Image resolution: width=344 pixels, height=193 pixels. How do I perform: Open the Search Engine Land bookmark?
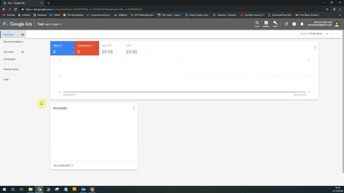pos(197,15)
